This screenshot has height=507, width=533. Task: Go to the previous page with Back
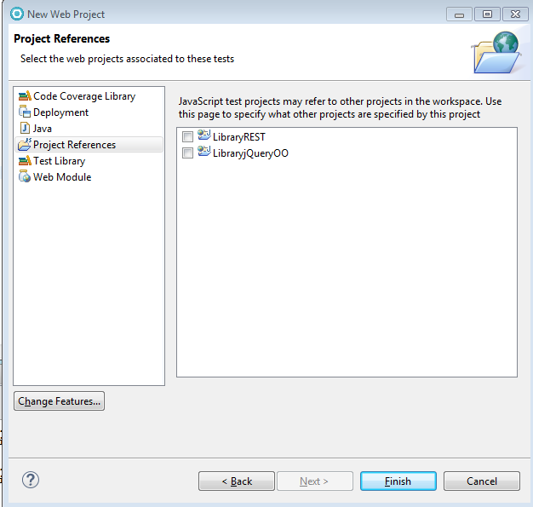click(x=237, y=481)
